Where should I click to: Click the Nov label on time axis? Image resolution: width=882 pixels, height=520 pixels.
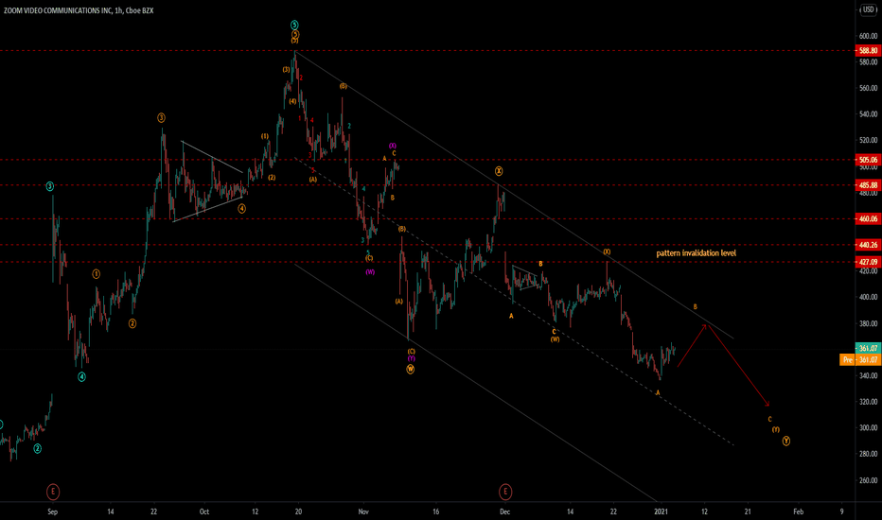coord(363,511)
